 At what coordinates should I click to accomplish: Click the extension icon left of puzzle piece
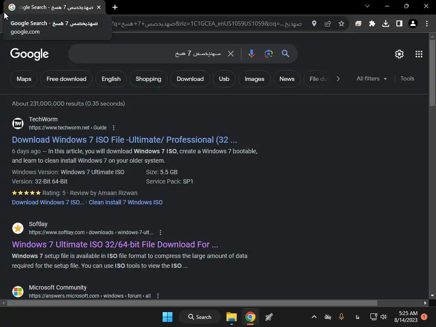(x=358, y=24)
